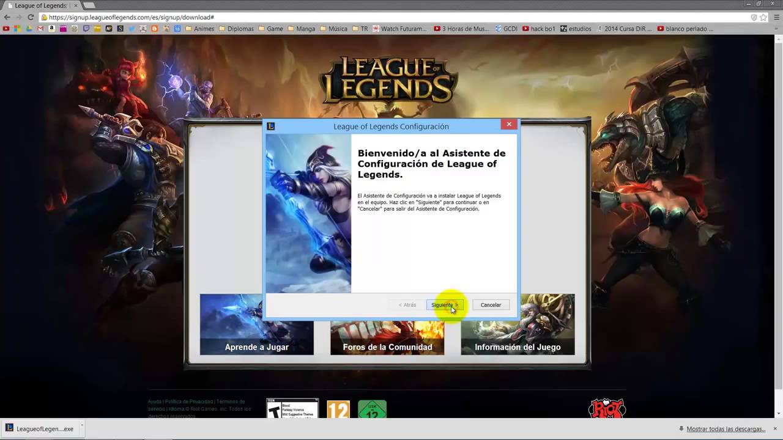Reload the page with the refresh icon
This screenshot has height=440, width=783.
[30, 17]
